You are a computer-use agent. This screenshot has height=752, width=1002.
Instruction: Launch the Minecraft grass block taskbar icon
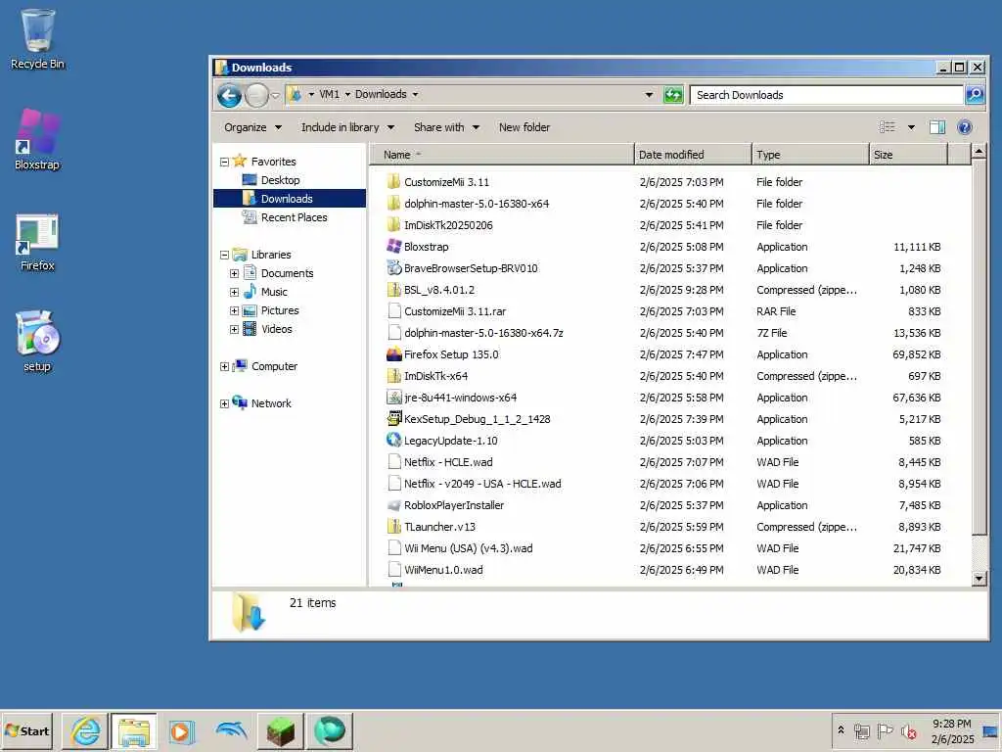281,730
